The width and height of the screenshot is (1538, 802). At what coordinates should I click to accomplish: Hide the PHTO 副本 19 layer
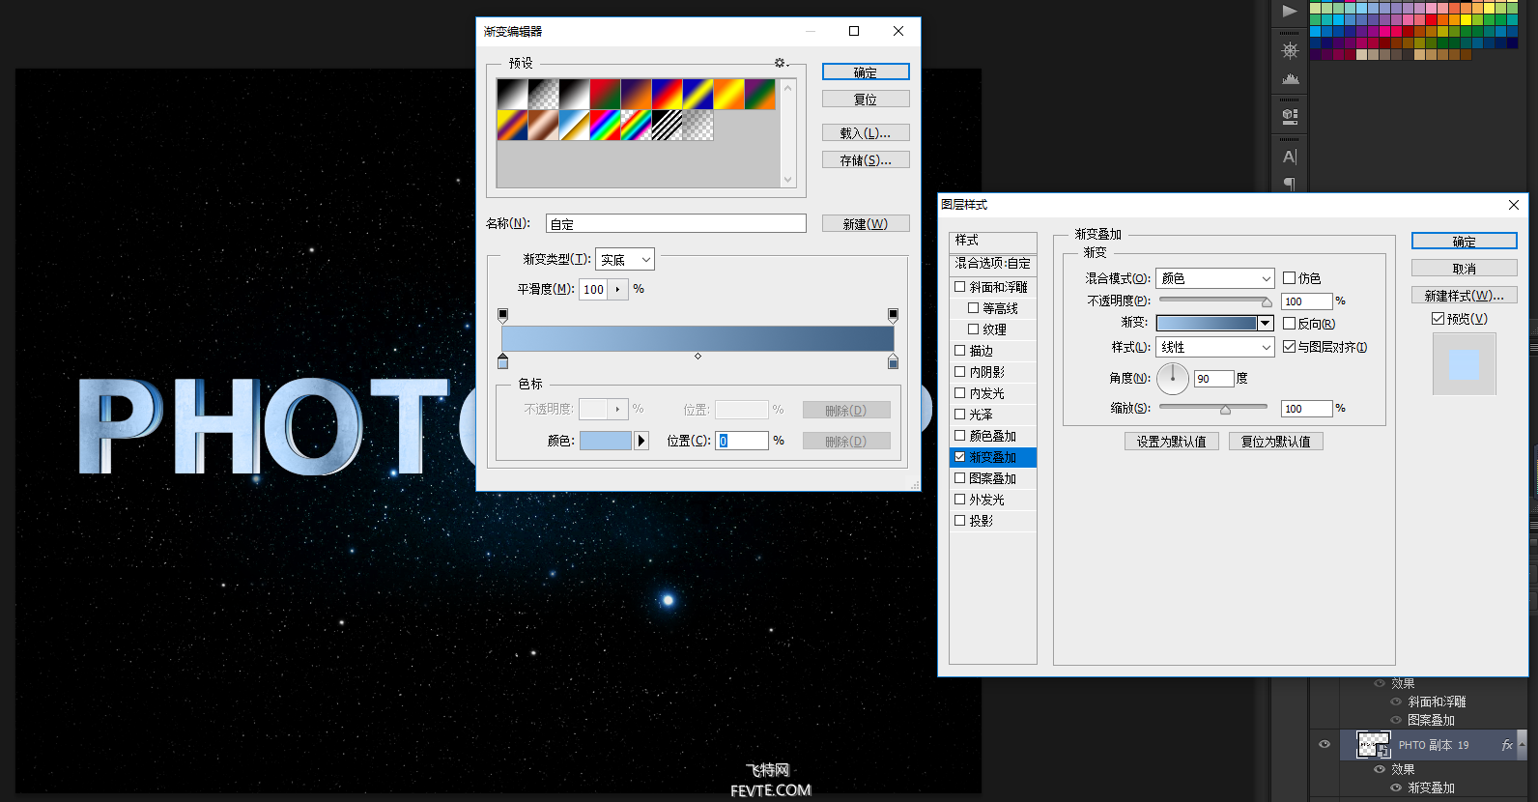[1324, 744]
